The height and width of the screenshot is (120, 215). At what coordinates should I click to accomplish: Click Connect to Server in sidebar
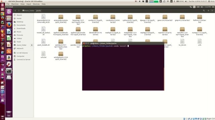tap(23, 60)
